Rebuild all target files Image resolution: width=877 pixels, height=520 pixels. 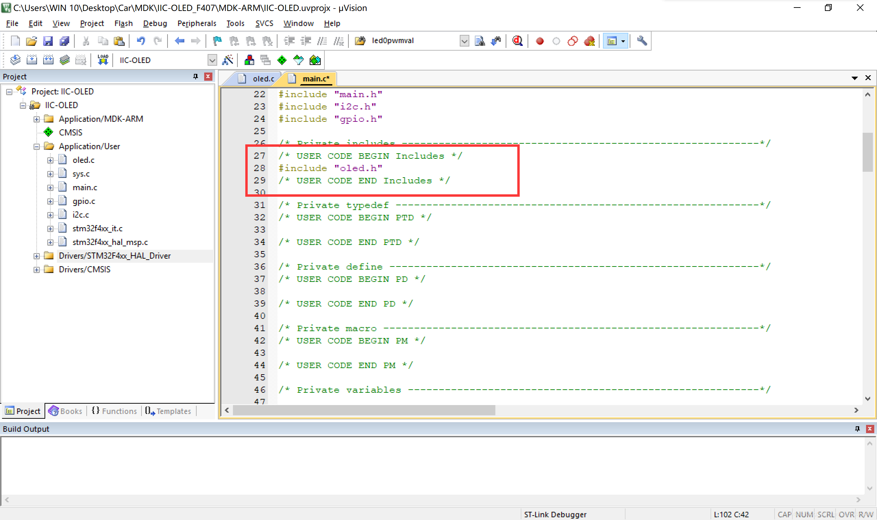click(x=48, y=60)
